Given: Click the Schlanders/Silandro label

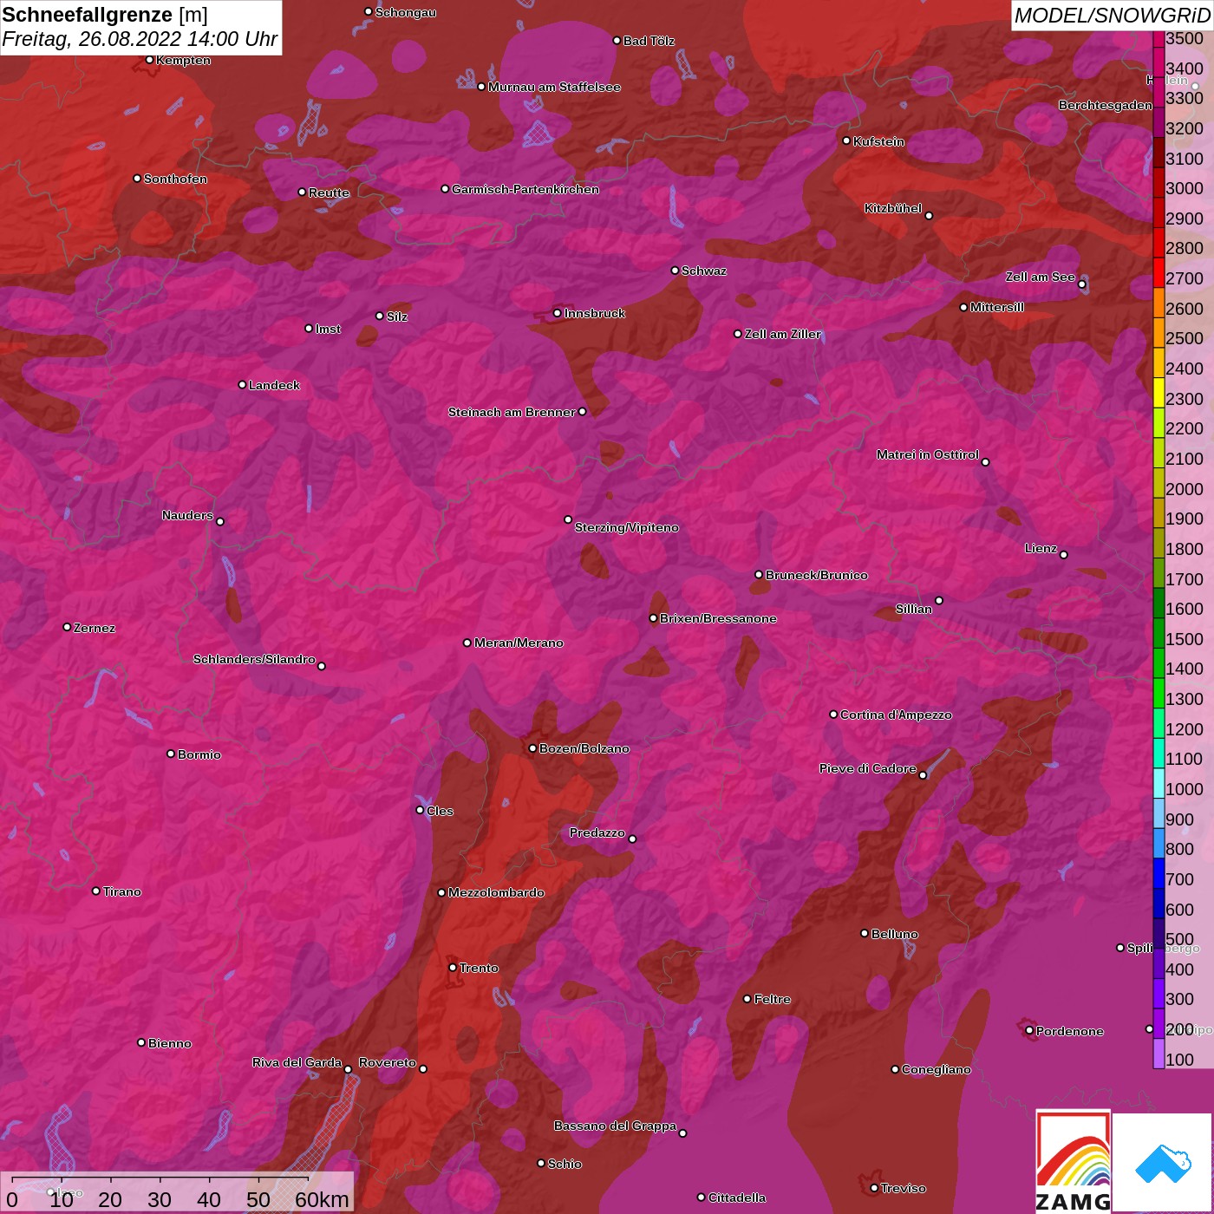Looking at the screenshot, I should (254, 659).
